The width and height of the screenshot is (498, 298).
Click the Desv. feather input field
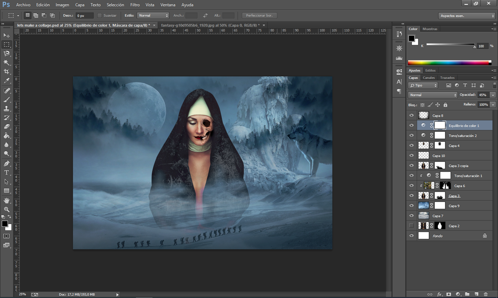[x=85, y=15]
